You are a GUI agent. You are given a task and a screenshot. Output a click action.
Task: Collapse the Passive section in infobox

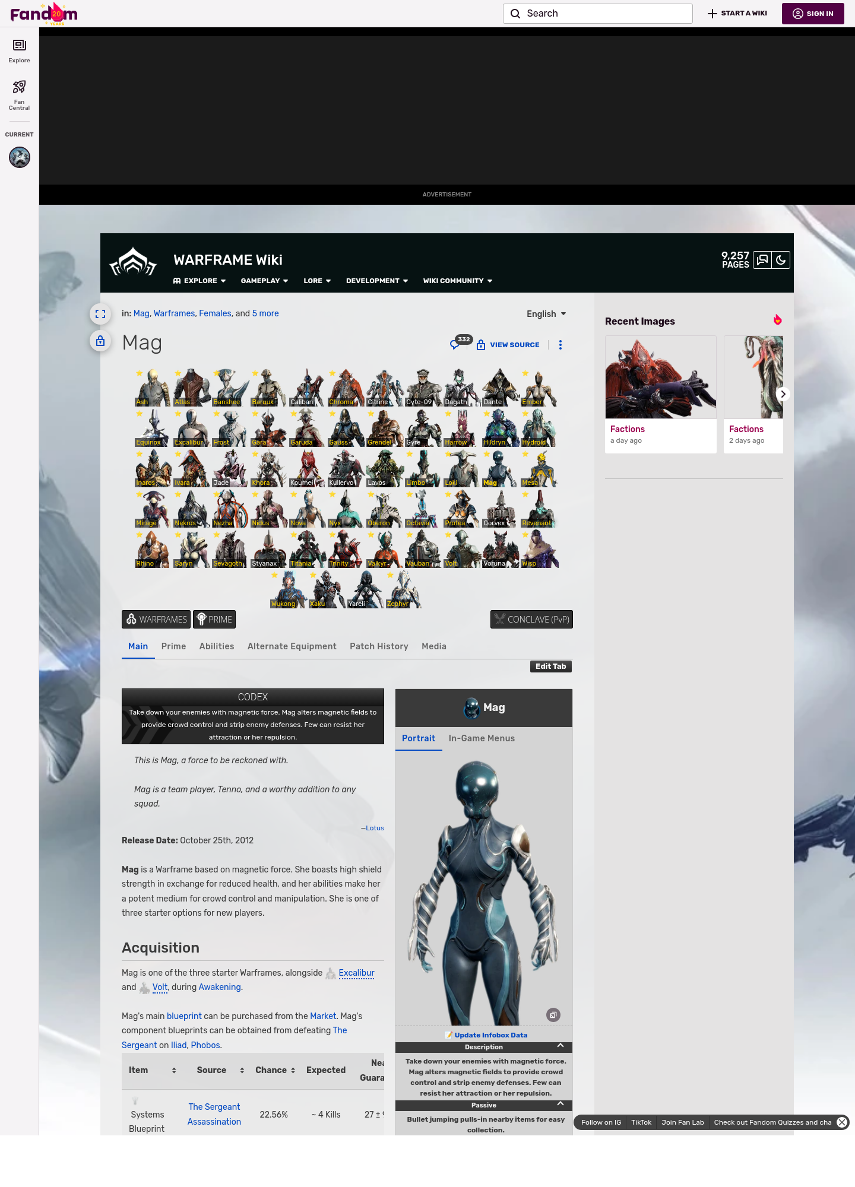(x=560, y=1104)
